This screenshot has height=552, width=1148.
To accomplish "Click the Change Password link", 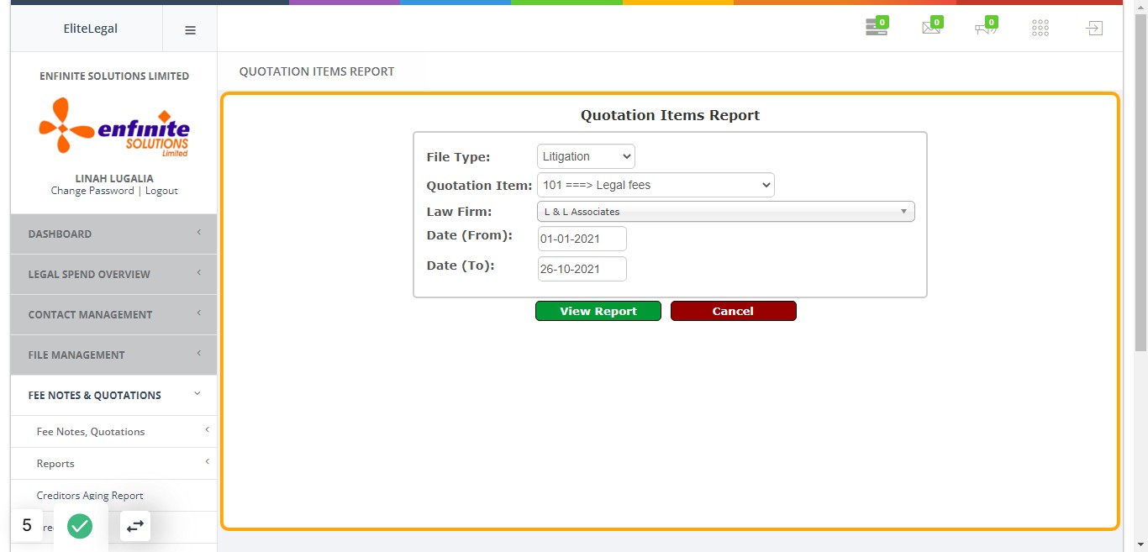I will click(x=92, y=191).
